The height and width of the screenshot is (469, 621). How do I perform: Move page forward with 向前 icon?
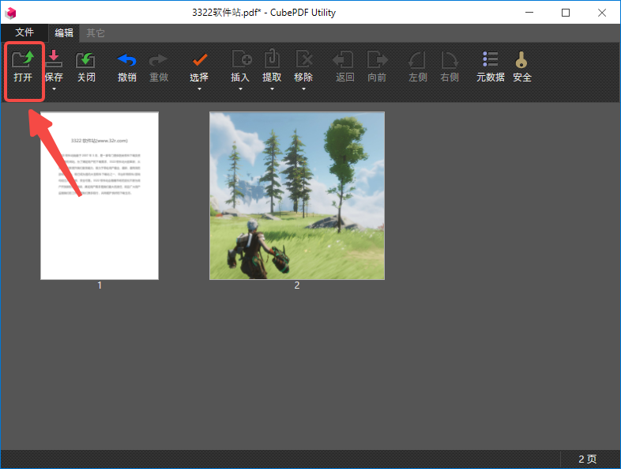pos(377,59)
